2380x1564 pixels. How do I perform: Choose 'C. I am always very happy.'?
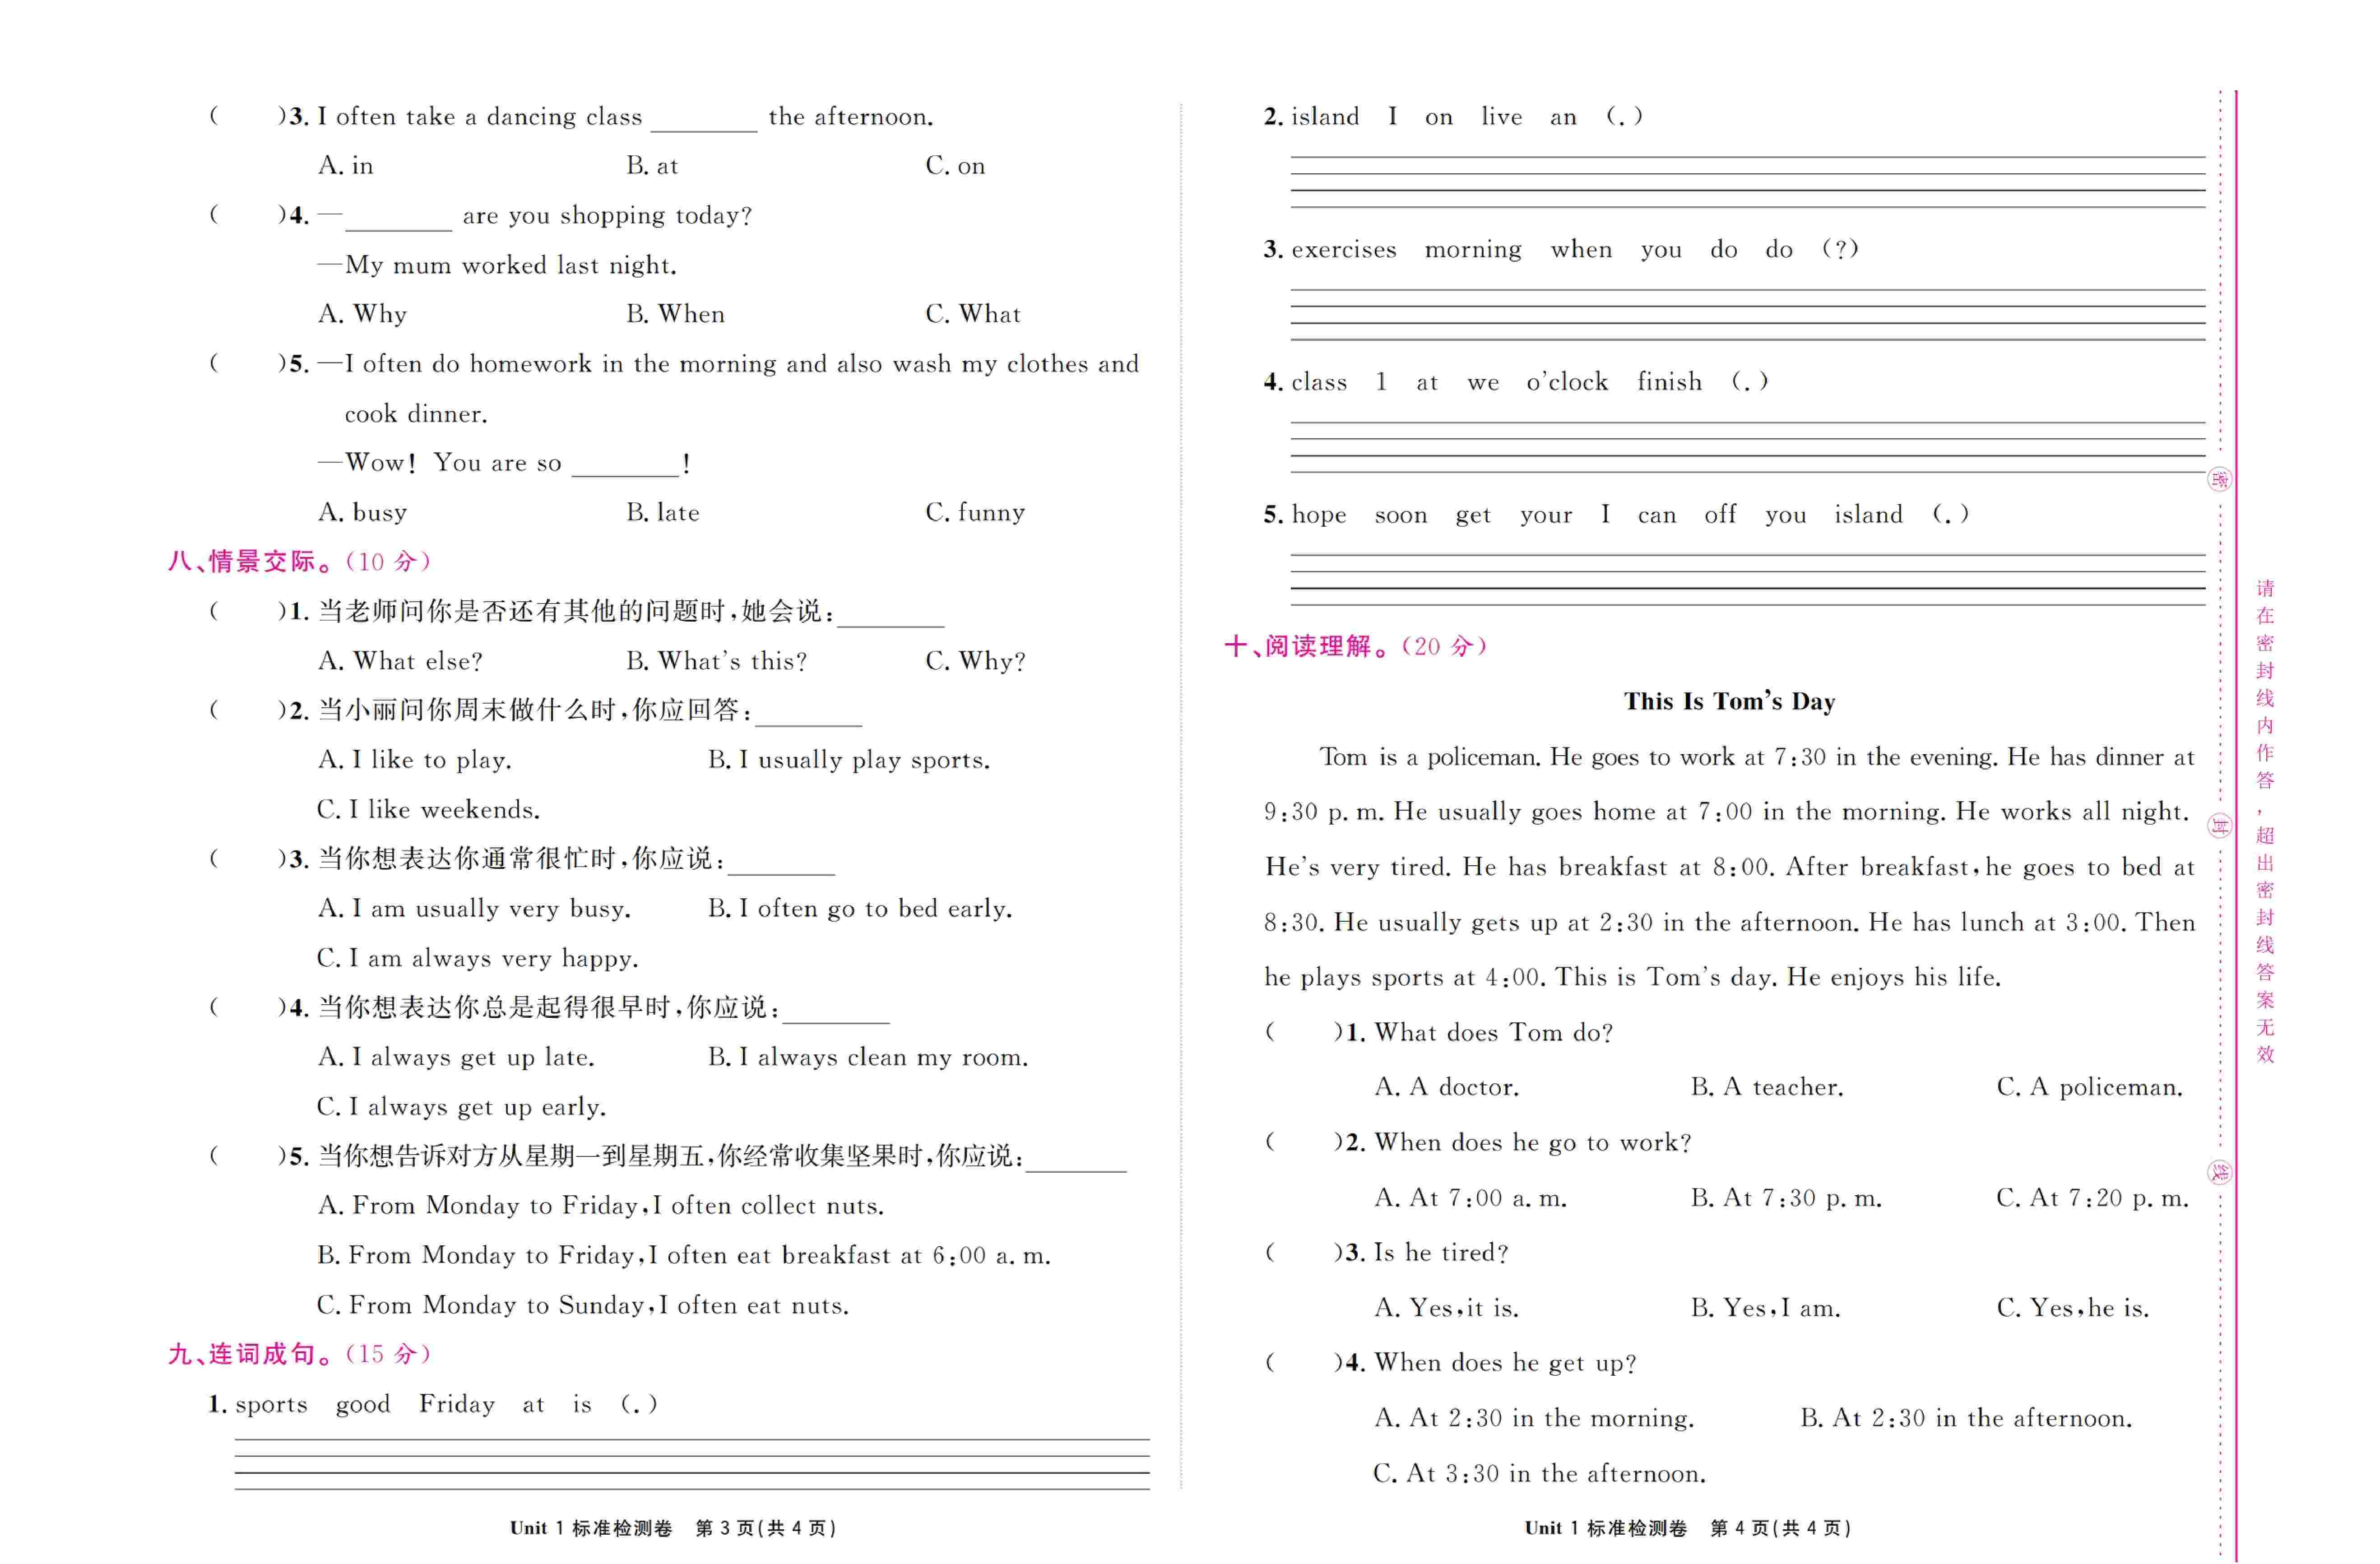click(477, 959)
